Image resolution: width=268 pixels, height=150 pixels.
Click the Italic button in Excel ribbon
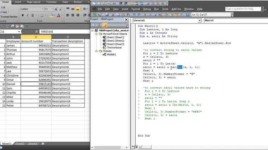[x=28, y=15]
